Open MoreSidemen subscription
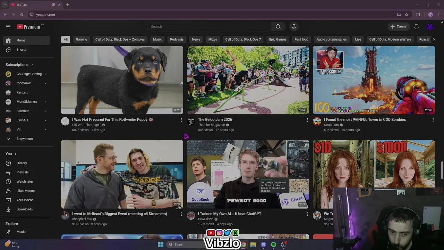Image resolution: width=444 pixels, height=250 pixels. pos(26,102)
